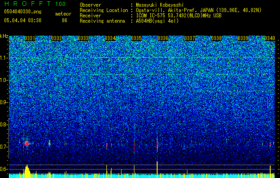Click the 0338 time marker
The height and width of the screenshot is (178, 280).
coord(216,38)
